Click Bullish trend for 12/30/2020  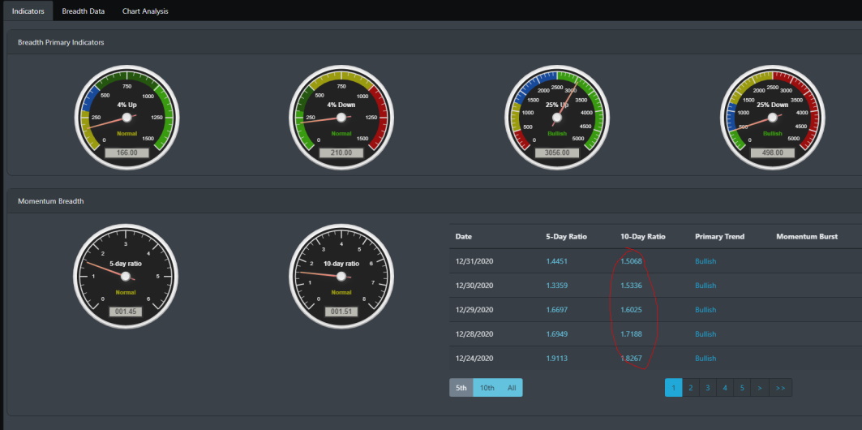pyautogui.click(x=705, y=286)
